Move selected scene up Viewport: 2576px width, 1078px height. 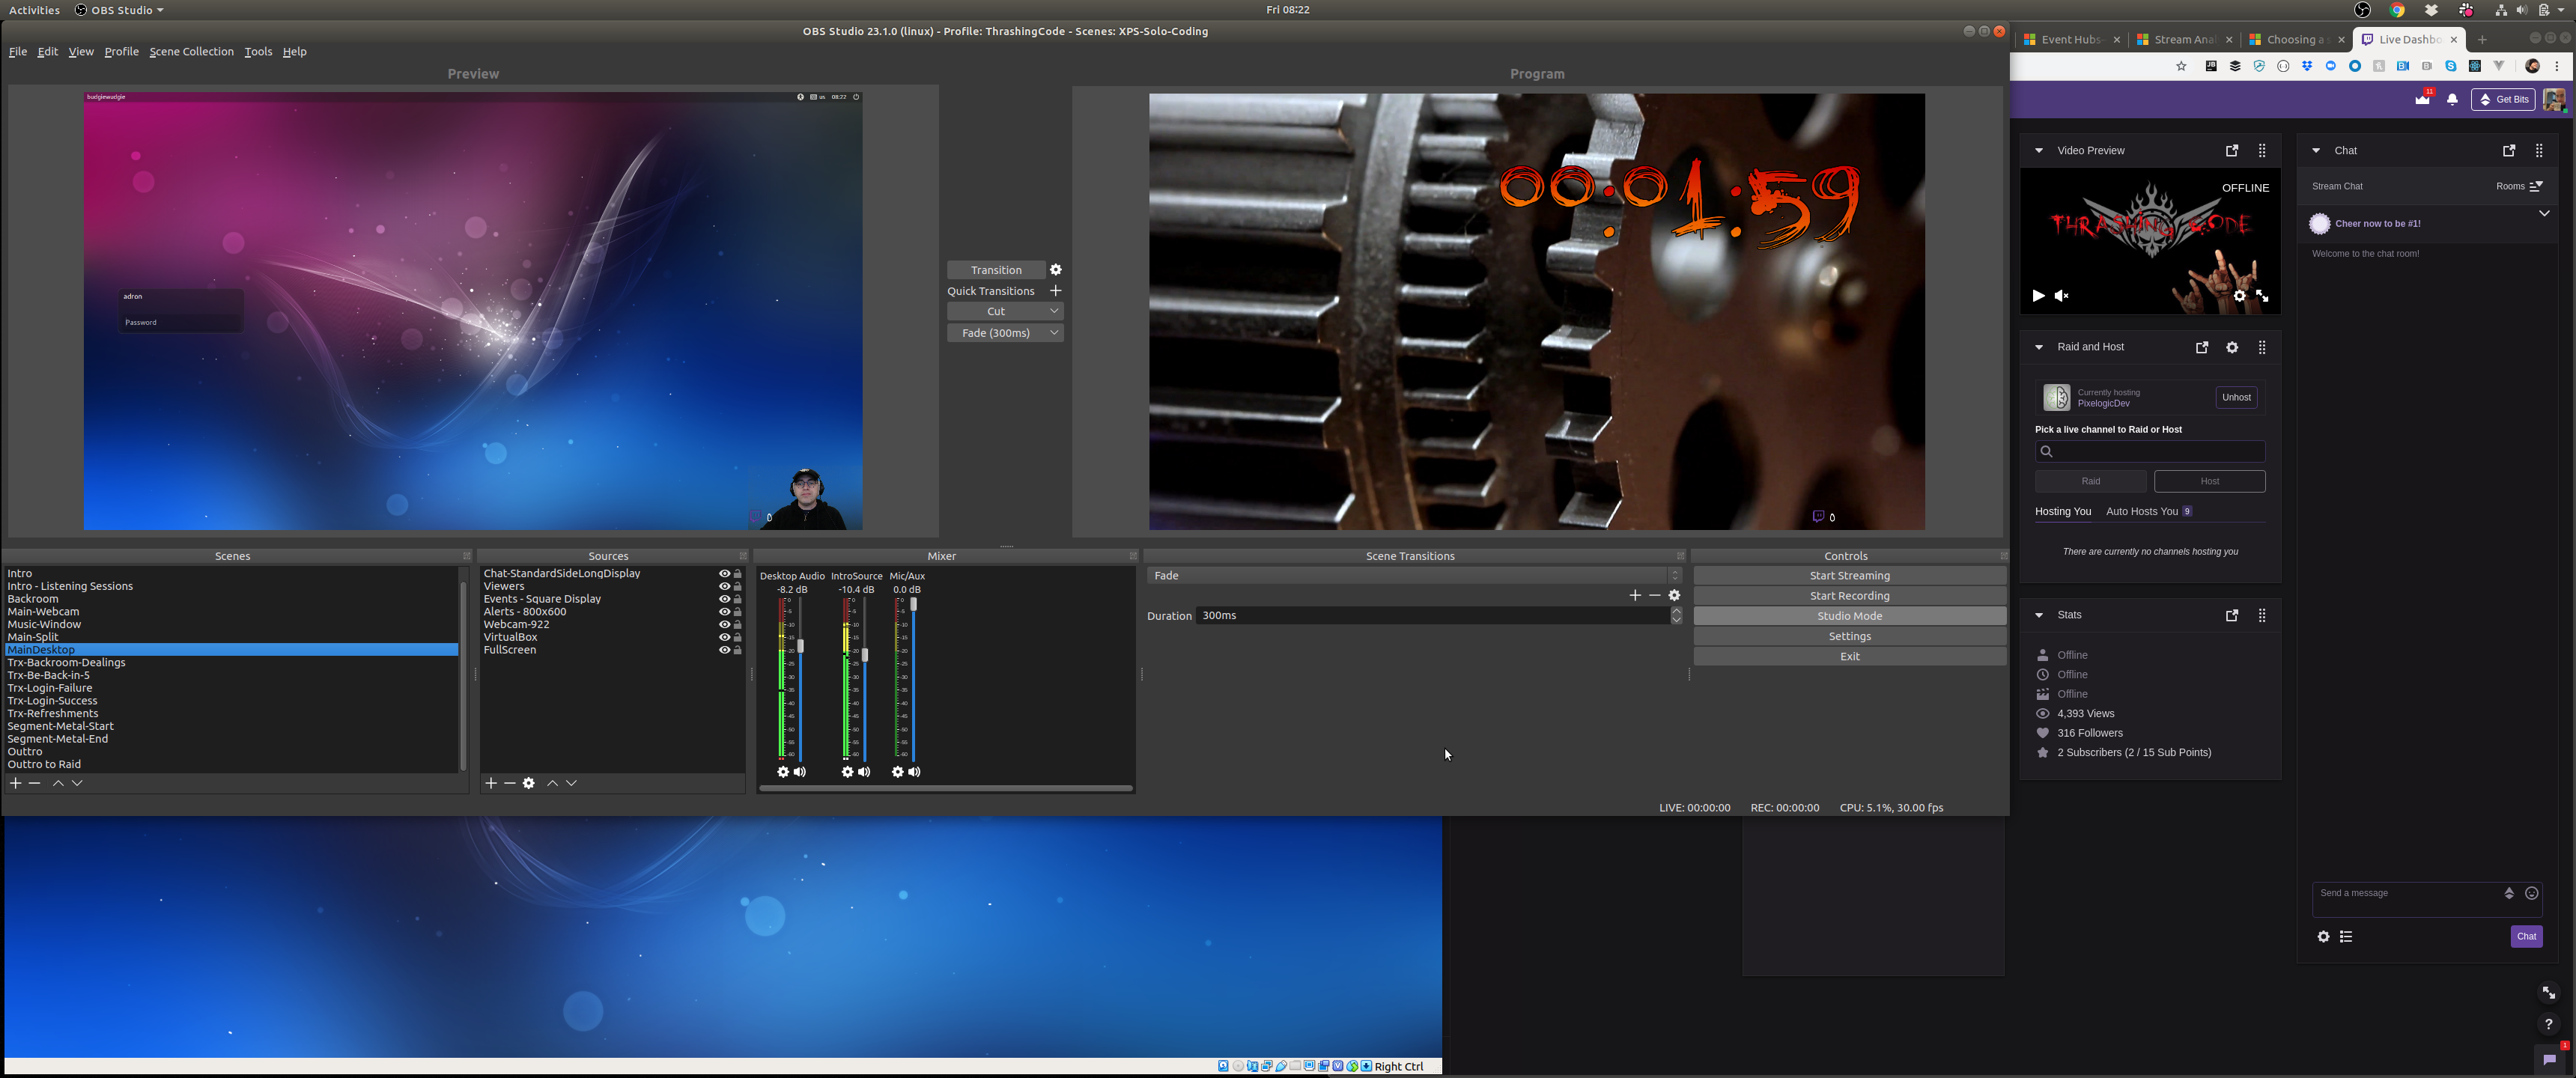click(58, 783)
